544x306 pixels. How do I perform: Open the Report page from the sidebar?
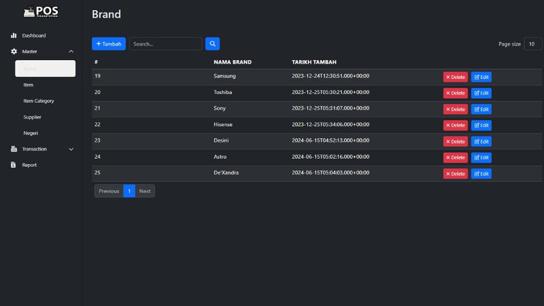[x=29, y=165]
